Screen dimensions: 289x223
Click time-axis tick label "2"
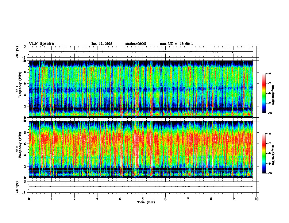tap(74, 199)
